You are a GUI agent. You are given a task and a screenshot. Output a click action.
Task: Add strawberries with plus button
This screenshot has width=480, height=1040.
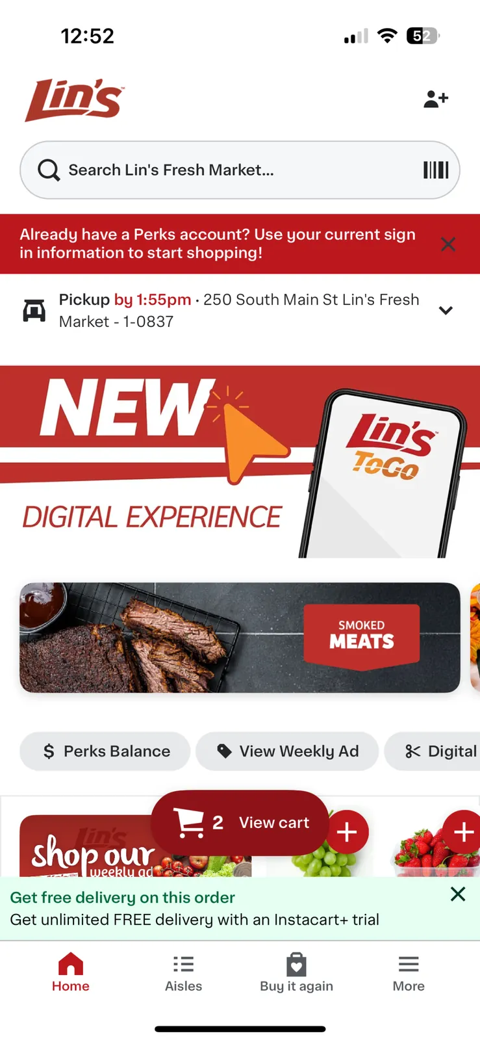click(x=462, y=832)
